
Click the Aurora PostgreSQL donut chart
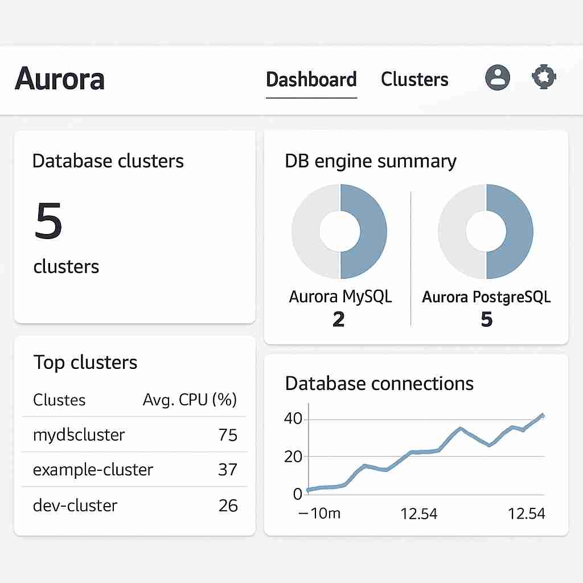tap(486, 231)
